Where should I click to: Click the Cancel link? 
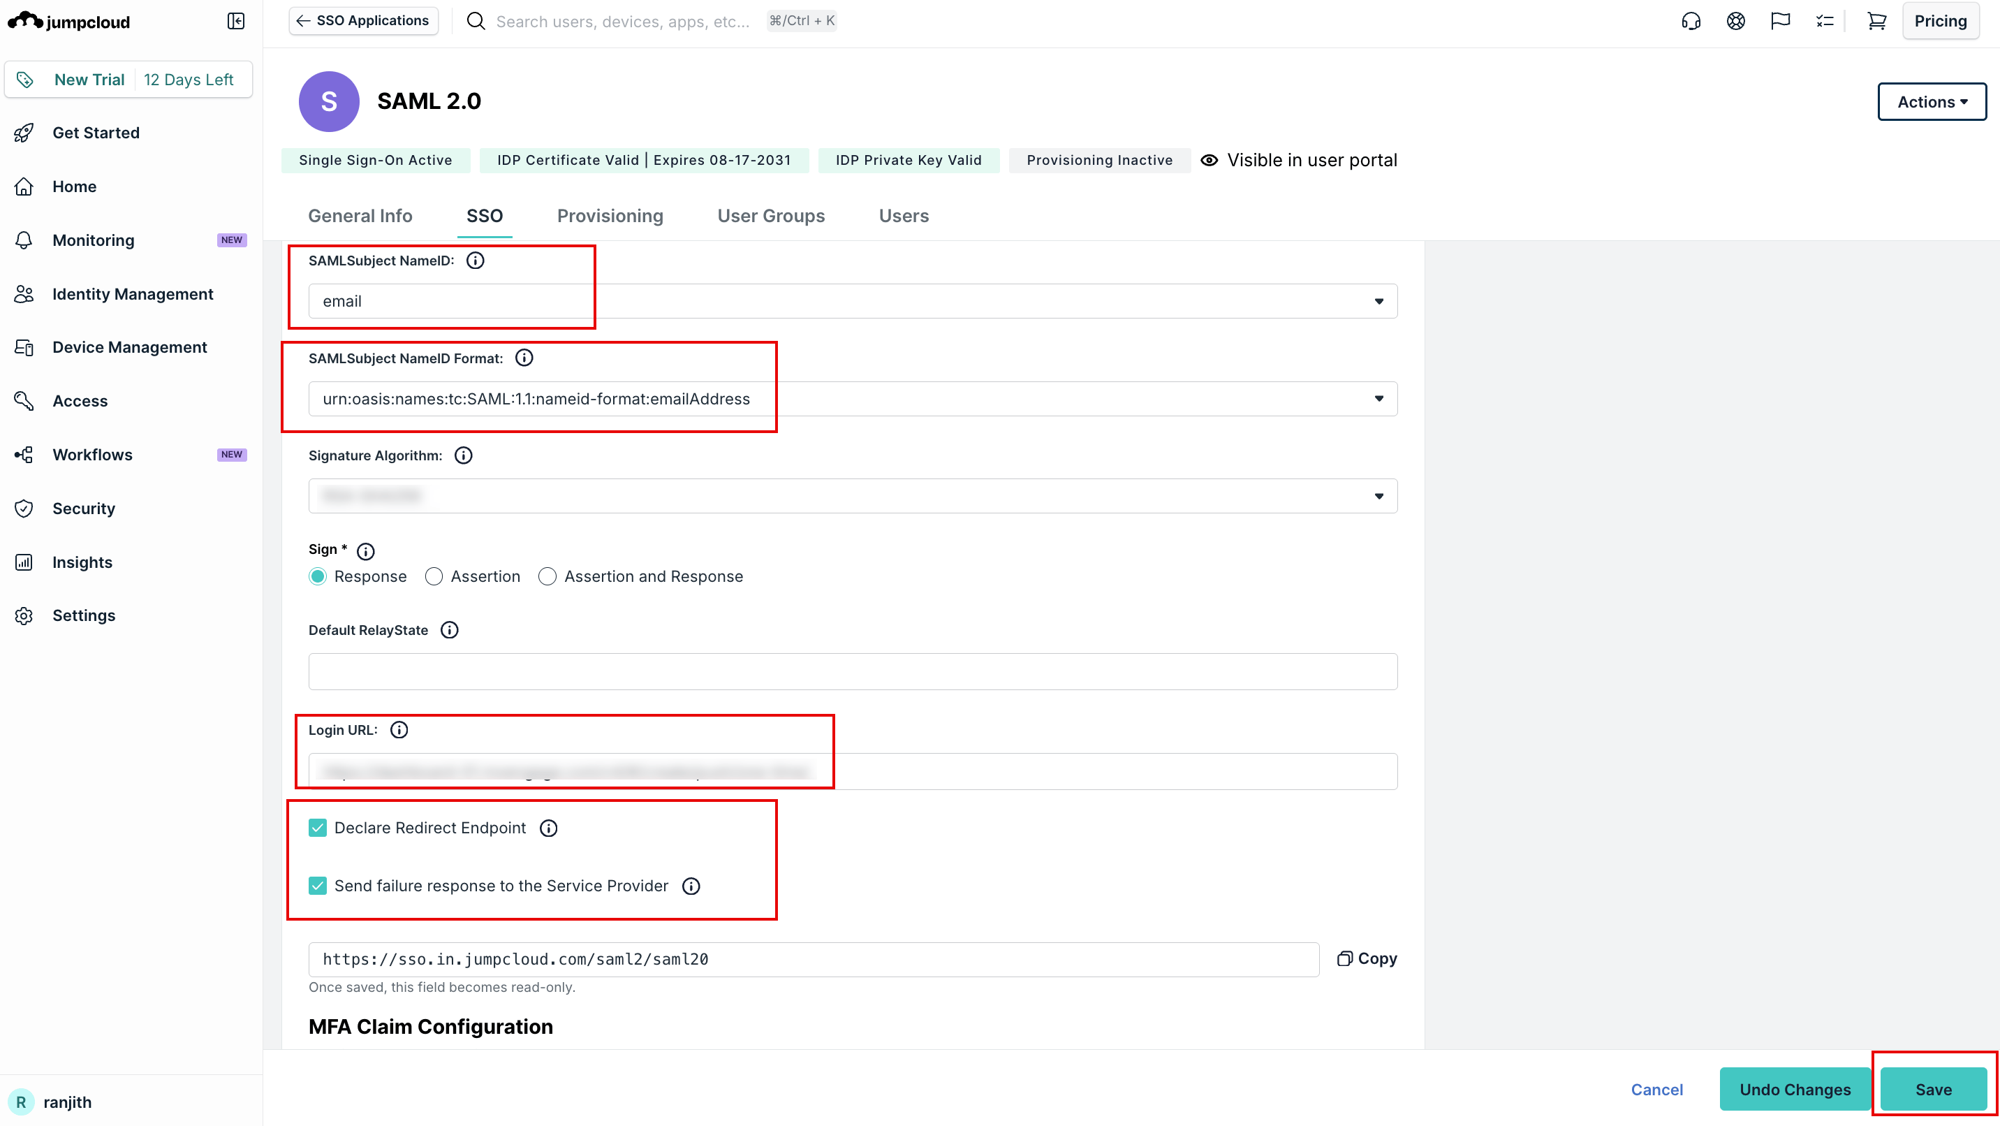(1657, 1089)
